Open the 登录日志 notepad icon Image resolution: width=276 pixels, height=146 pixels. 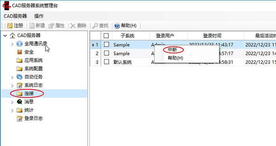pos(20,118)
